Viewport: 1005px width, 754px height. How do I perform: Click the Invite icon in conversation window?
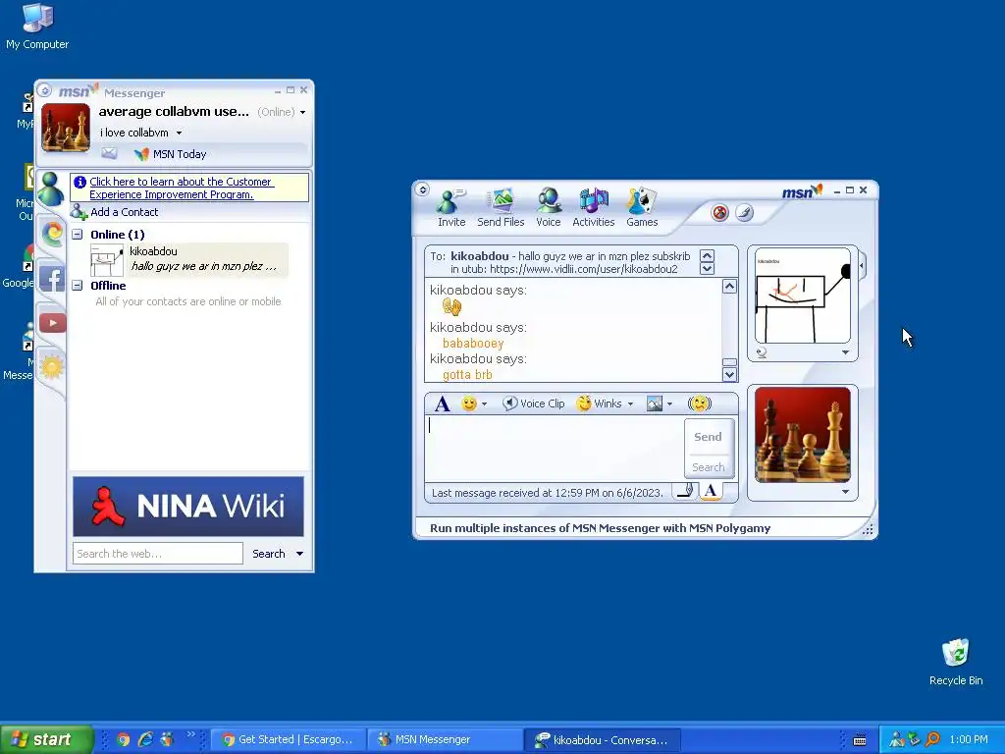pos(451,208)
